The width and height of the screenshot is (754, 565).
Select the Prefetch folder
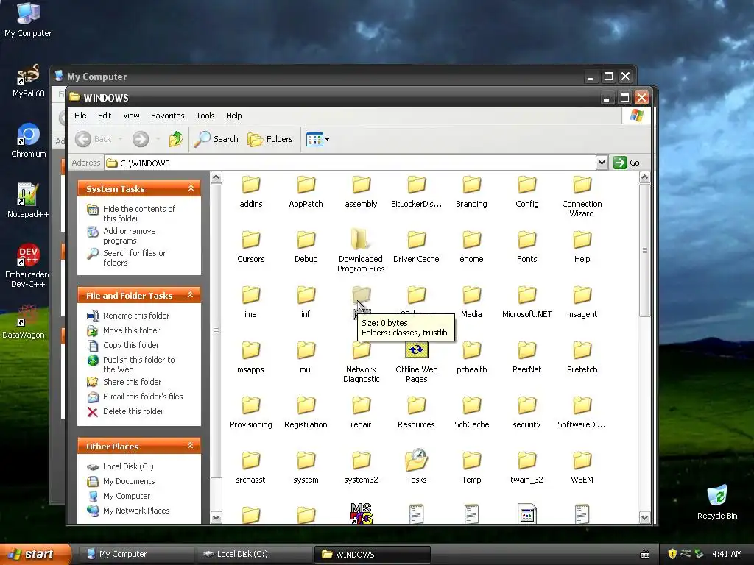coord(582,357)
